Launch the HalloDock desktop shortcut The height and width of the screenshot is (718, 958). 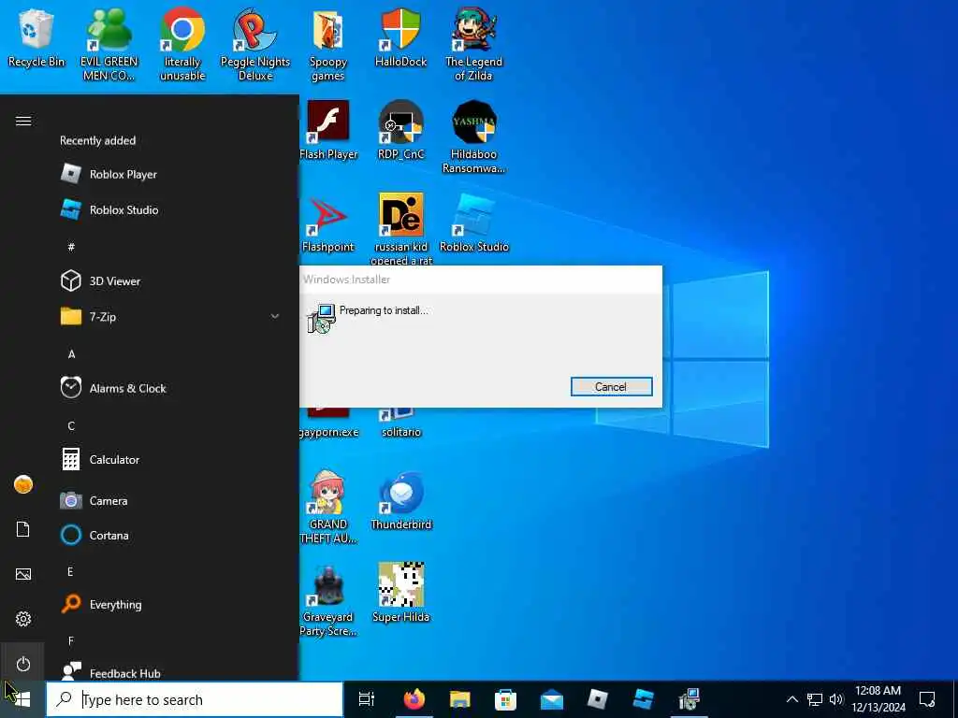coord(400,37)
